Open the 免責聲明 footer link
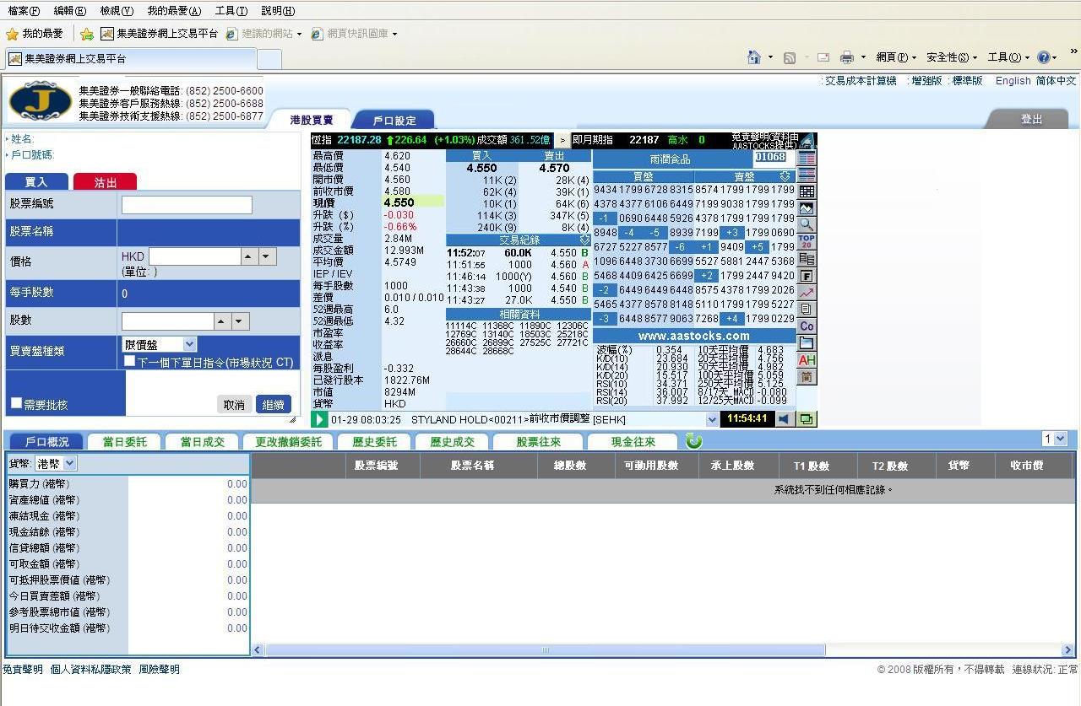Screen dimensions: 1081x706 coord(22,669)
